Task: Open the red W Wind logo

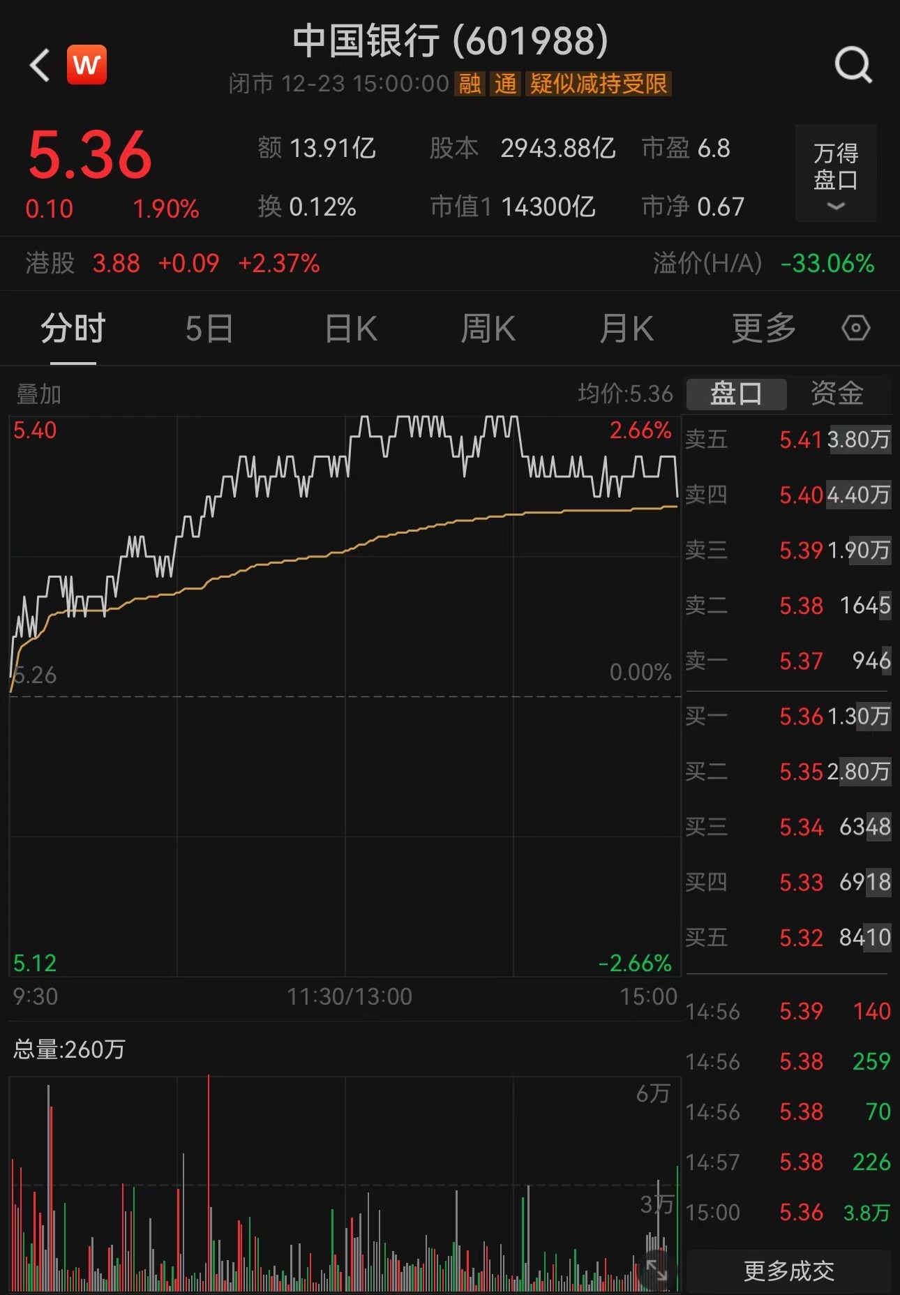Action: (x=87, y=65)
